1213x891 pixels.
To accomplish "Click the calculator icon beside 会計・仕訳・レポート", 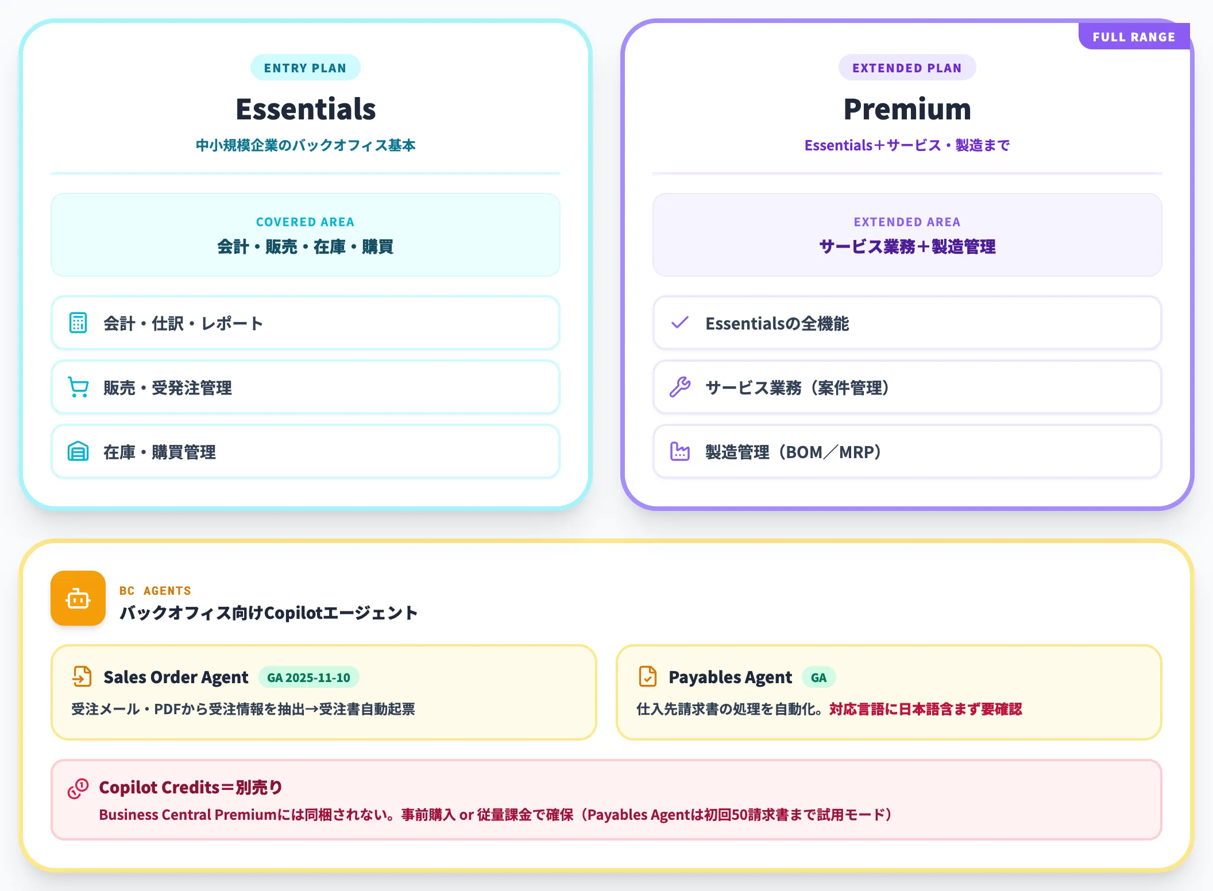I will tap(78, 323).
